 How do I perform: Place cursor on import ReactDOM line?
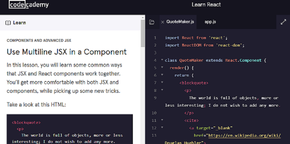pos(205,45)
